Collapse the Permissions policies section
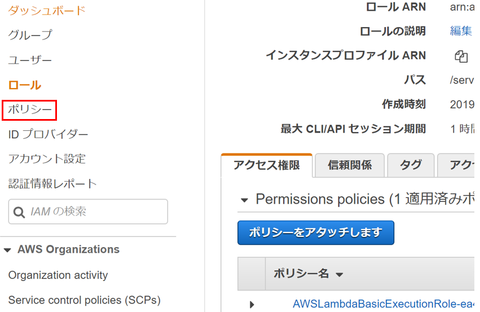 point(244,200)
